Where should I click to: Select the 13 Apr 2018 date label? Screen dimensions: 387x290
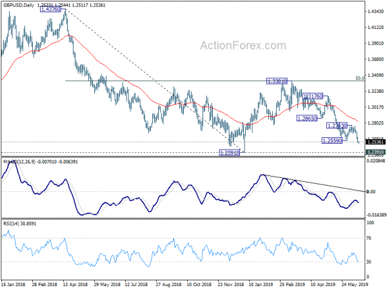tap(75, 284)
